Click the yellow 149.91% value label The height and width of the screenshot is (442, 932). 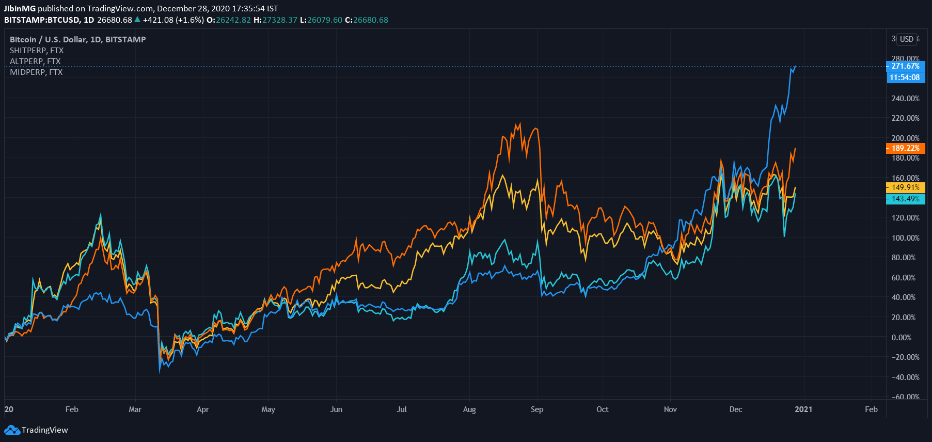click(906, 187)
